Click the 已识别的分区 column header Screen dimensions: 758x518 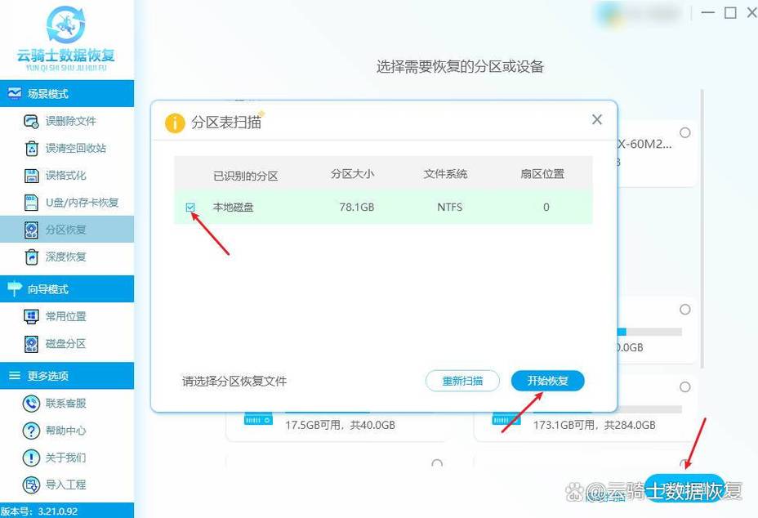point(246,176)
